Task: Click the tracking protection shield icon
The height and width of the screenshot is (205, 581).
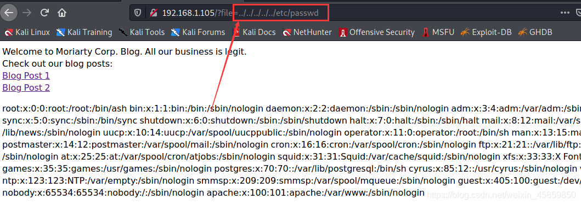Action: coord(138,13)
